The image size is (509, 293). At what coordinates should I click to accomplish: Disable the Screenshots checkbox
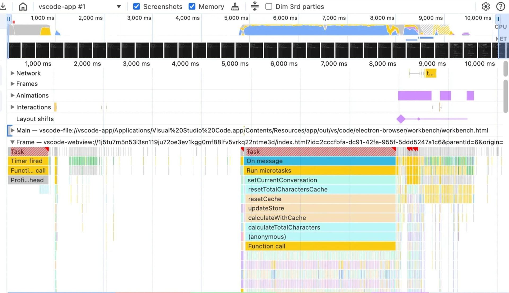click(x=137, y=6)
